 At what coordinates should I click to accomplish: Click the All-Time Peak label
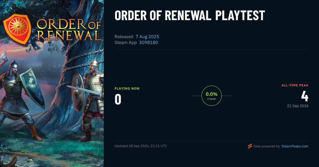click(x=295, y=85)
